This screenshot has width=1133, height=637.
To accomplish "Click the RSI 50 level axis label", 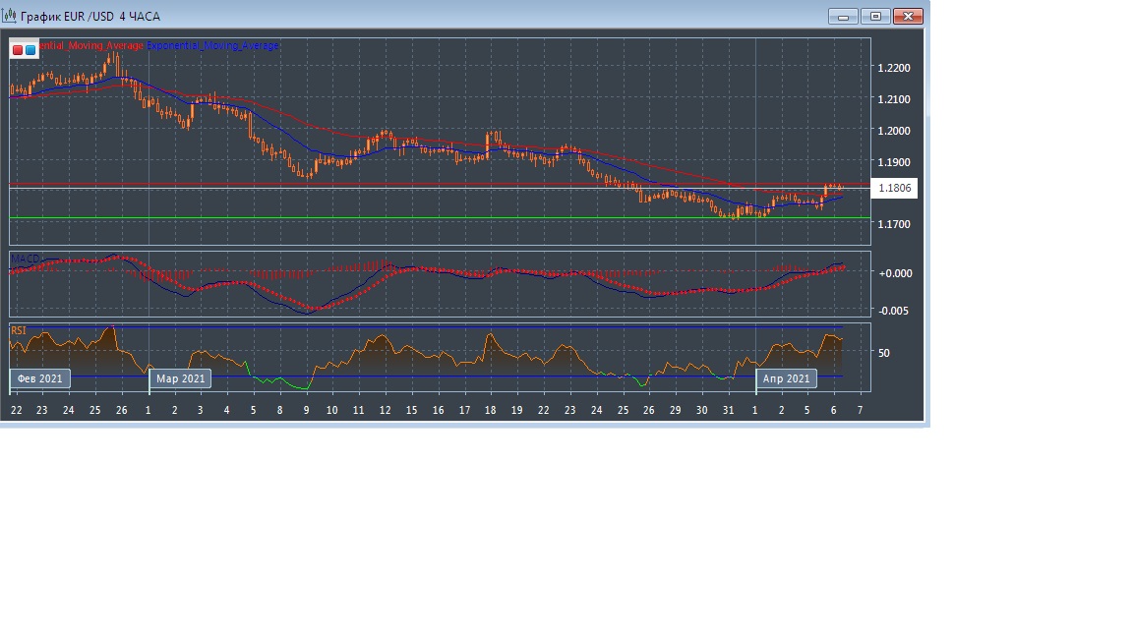I will point(884,353).
